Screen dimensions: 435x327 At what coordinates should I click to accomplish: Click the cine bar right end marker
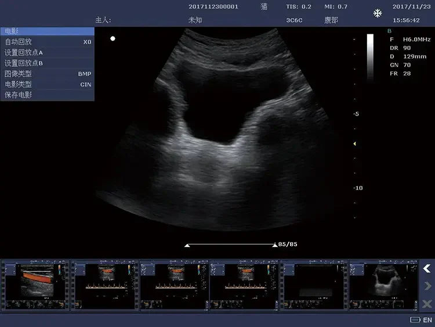pyautogui.click(x=274, y=246)
